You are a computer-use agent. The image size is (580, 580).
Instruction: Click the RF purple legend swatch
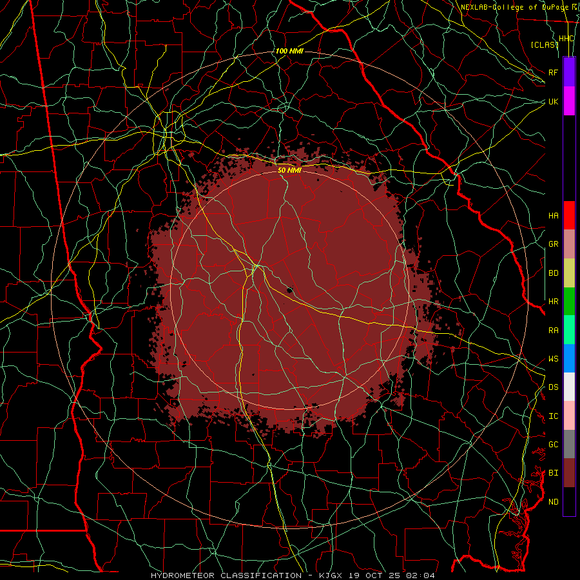coord(569,72)
